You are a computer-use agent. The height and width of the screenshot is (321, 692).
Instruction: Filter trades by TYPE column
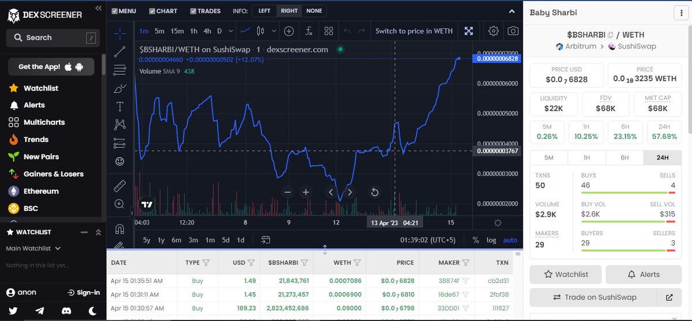(206, 262)
